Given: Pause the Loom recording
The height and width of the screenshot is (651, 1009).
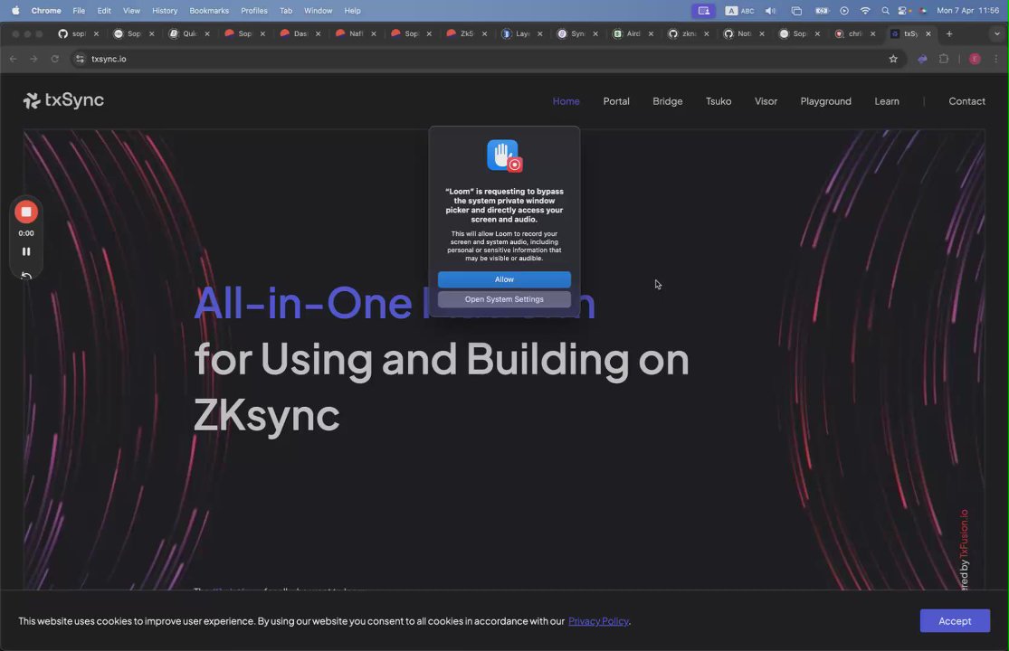Looking at the screenshot, I should pyautogui.click(x=26, y=252).
